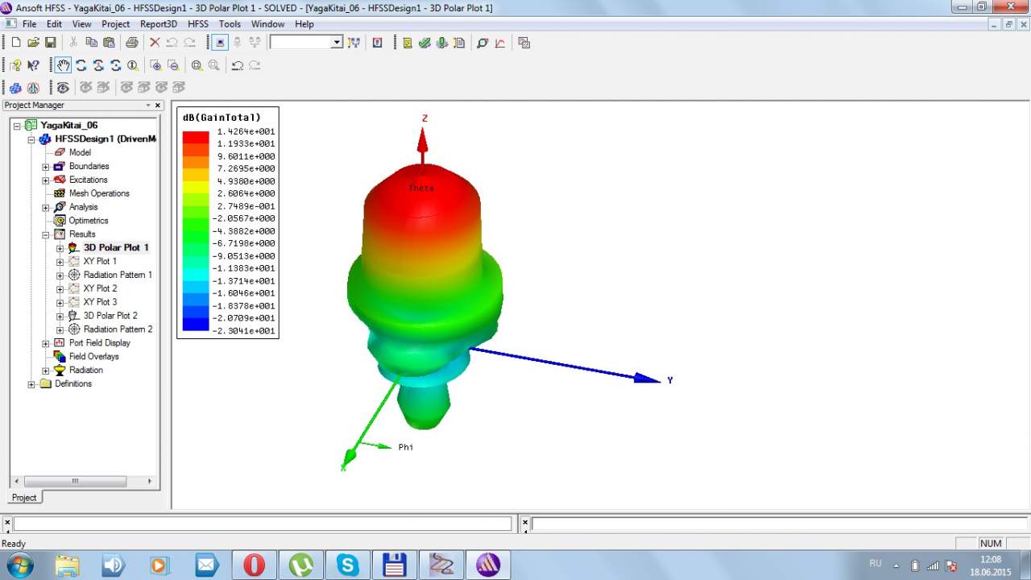Click the red Delete X icon
Viewport: 1031px width, 580px height.
(155, 43)
